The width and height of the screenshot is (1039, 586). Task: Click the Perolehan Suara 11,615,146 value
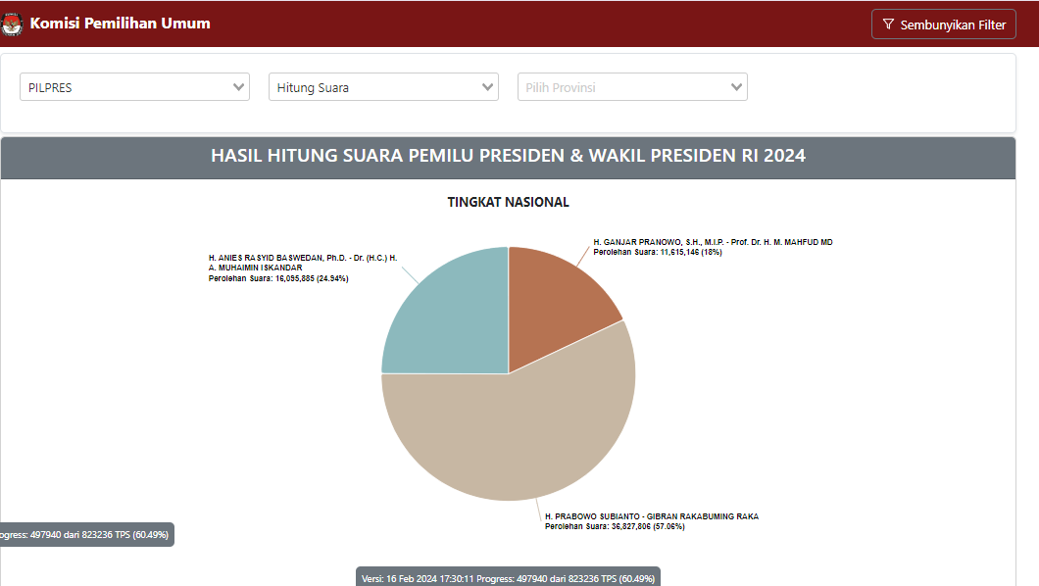point(658,252)
